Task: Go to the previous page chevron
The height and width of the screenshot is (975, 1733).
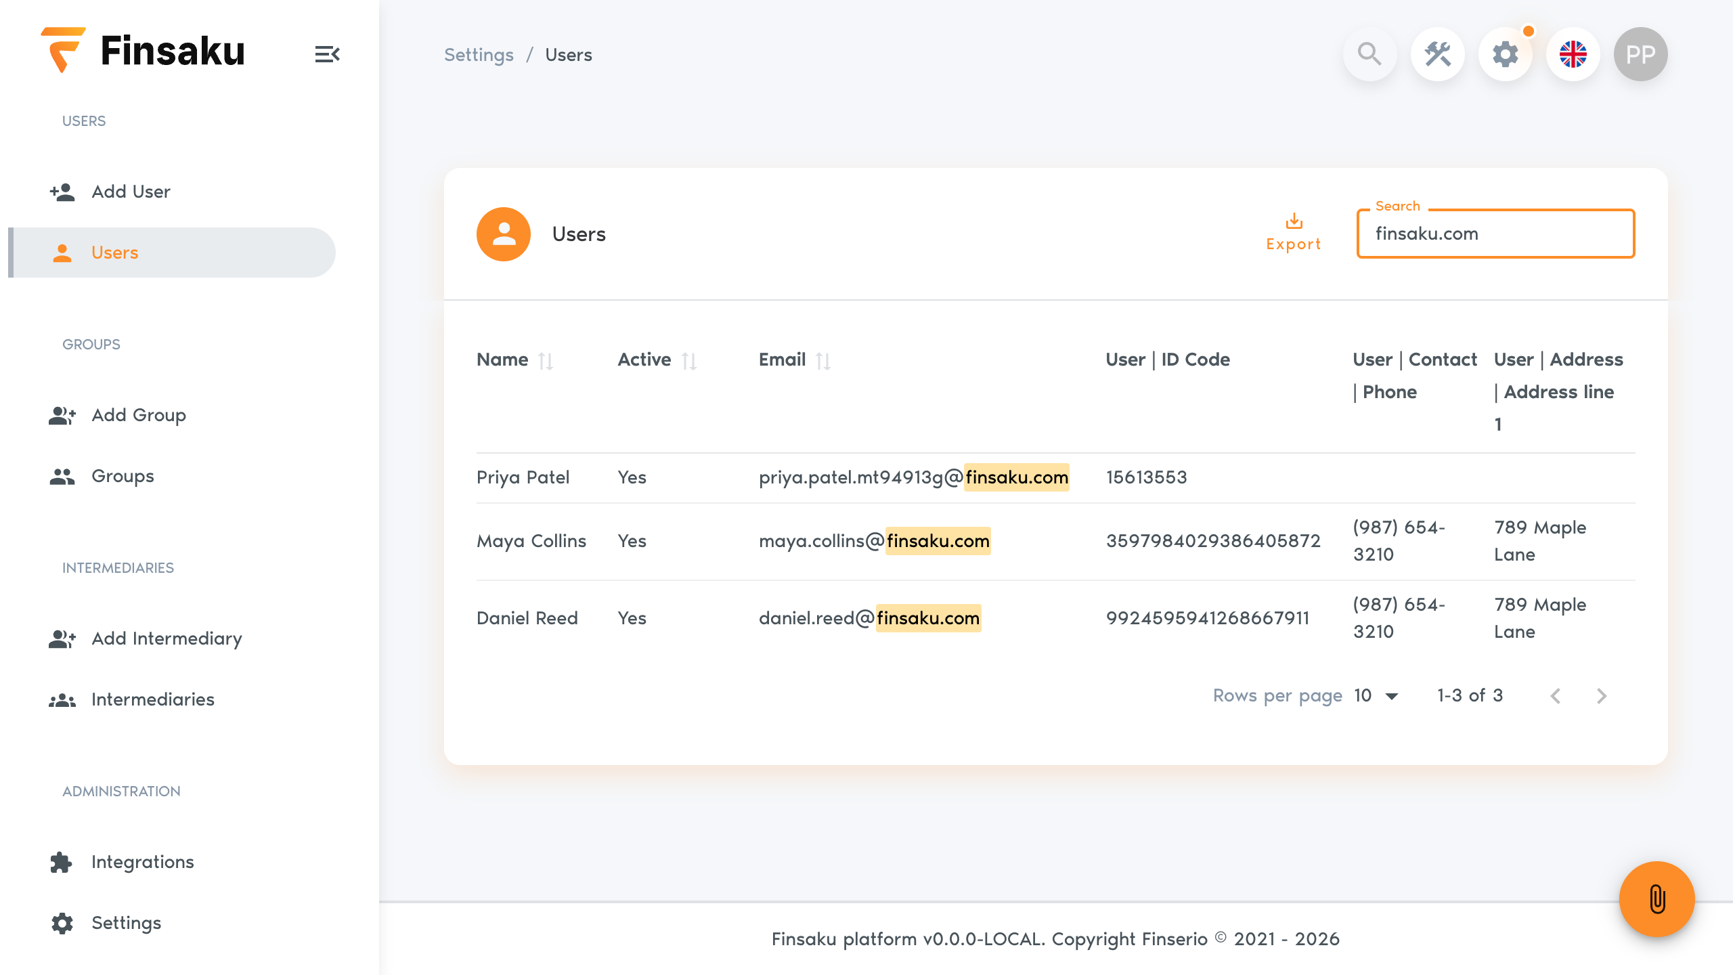Action: (x=1556, y=696)
